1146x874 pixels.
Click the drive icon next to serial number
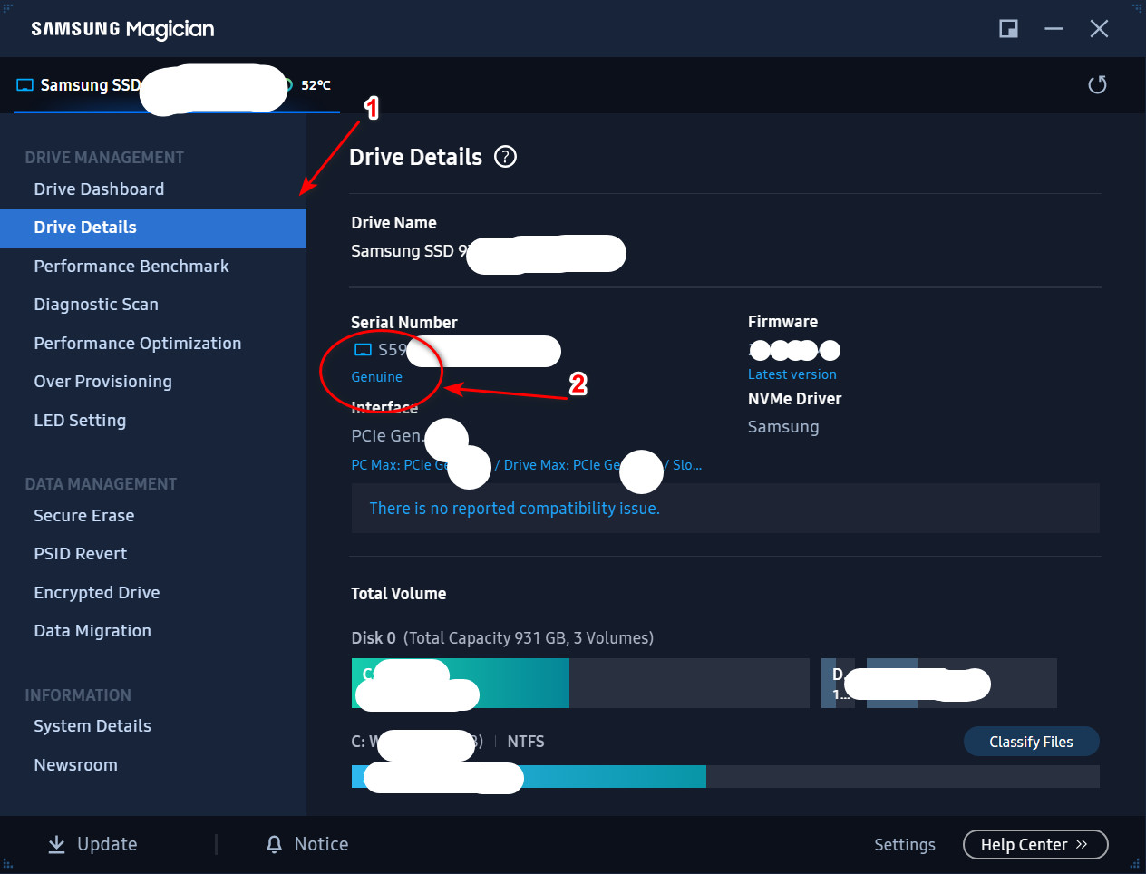[363, 350]
